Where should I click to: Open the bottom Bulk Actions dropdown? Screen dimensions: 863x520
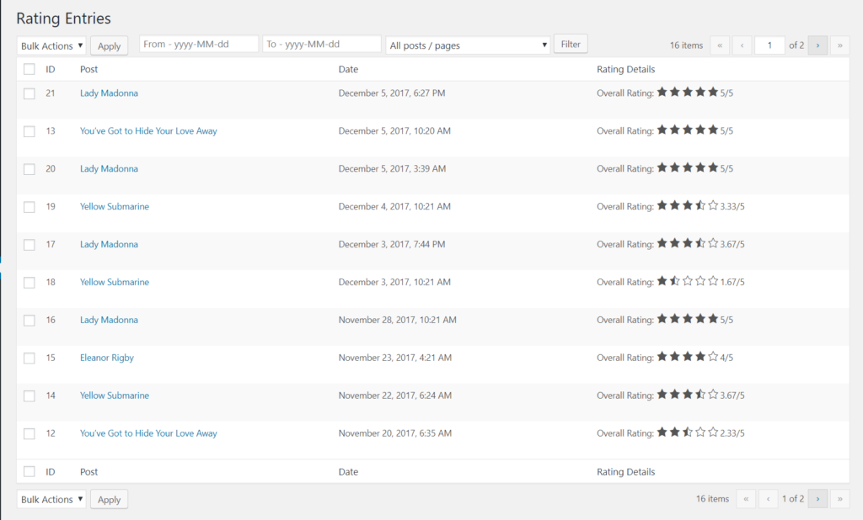coord(51,498)
